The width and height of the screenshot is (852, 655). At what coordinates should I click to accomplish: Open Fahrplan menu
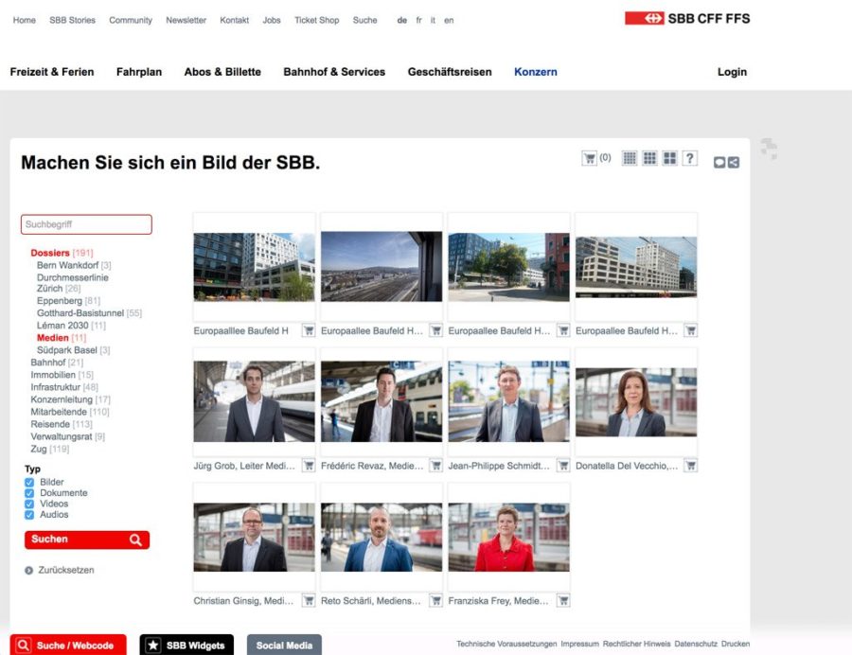point(139,72)
